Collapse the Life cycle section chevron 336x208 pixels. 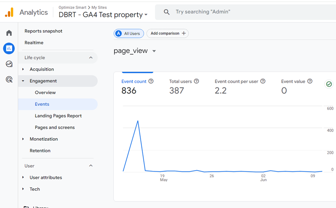point(91,58)
